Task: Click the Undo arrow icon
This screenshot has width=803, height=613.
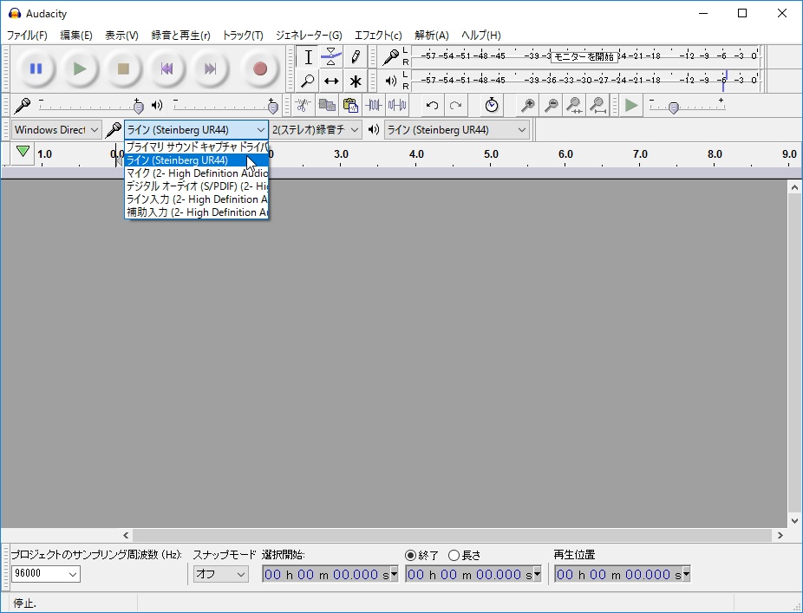Action: pyautogui.click(x=432, y=106)
